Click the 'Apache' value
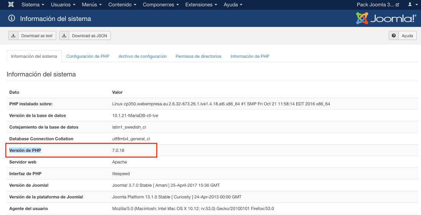The image size is (421, 215). pyautogui.click(x=119, y=162)
